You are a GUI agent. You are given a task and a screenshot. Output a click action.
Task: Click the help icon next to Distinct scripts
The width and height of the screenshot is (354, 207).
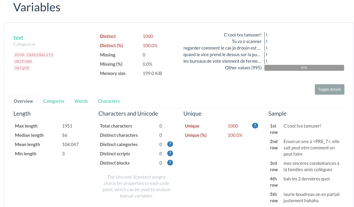170,153
